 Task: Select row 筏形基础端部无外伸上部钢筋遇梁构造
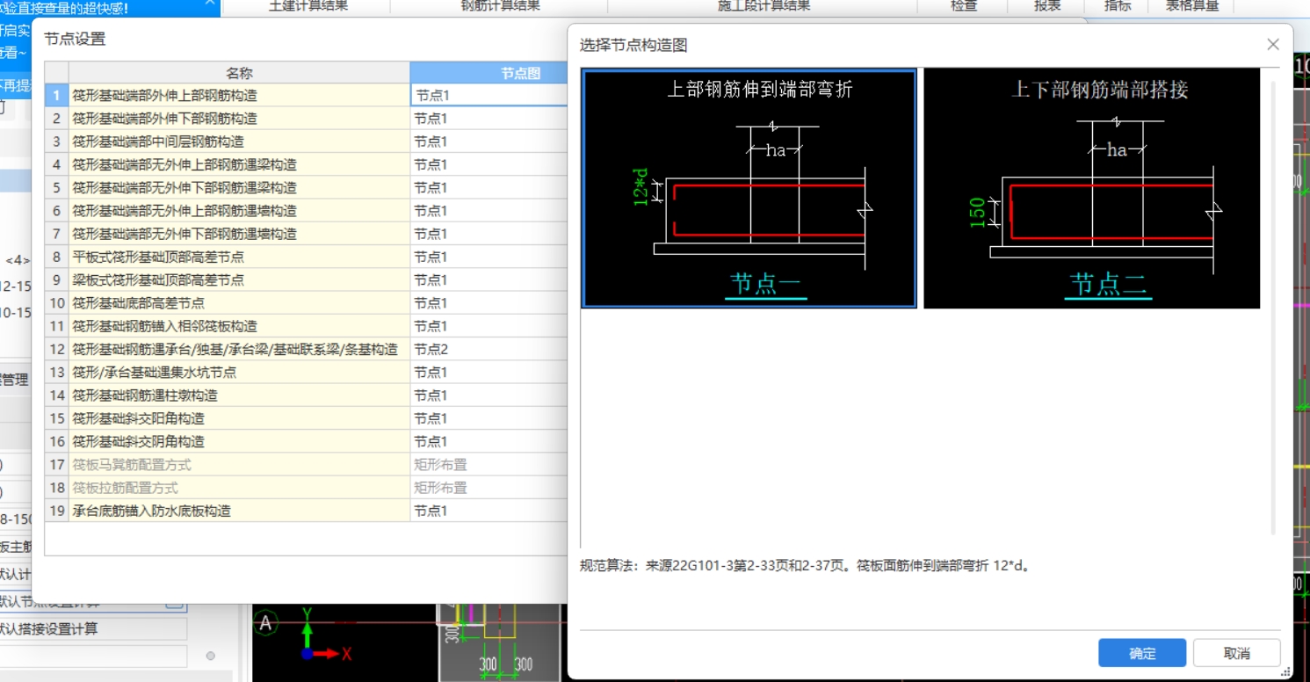[x=239, y=164]
